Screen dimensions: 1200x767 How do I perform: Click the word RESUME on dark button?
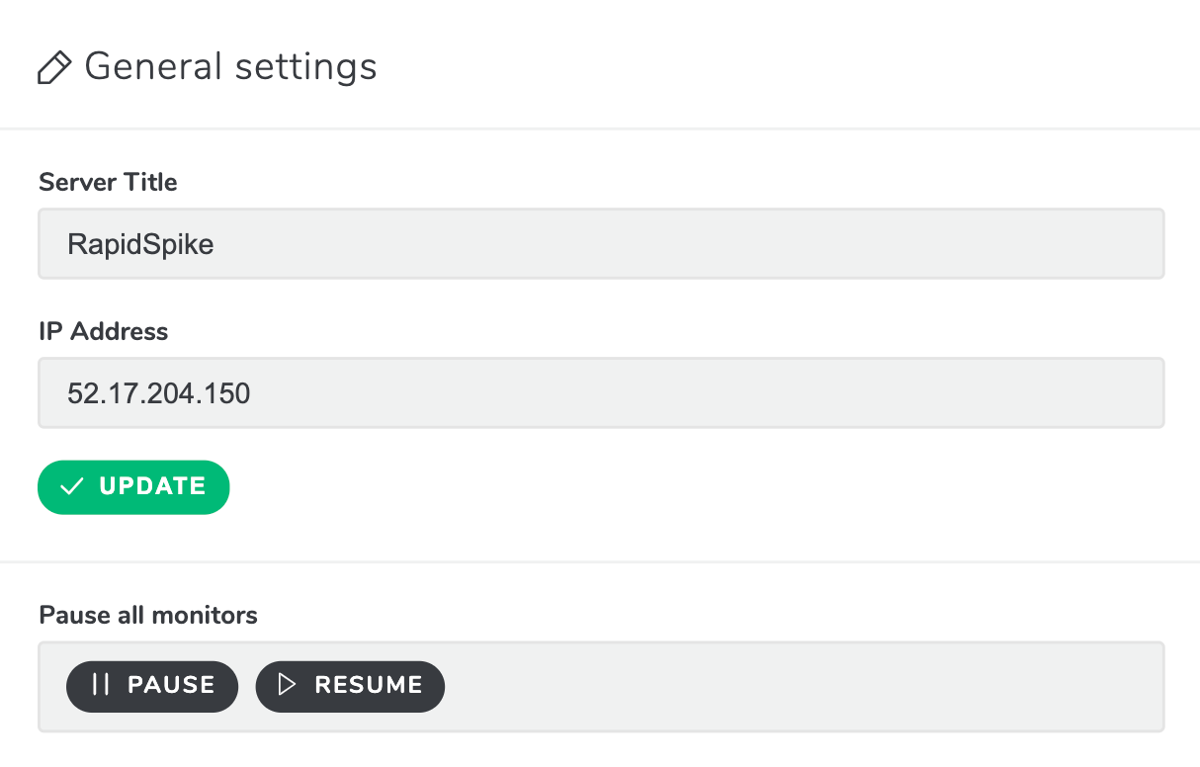369,685
